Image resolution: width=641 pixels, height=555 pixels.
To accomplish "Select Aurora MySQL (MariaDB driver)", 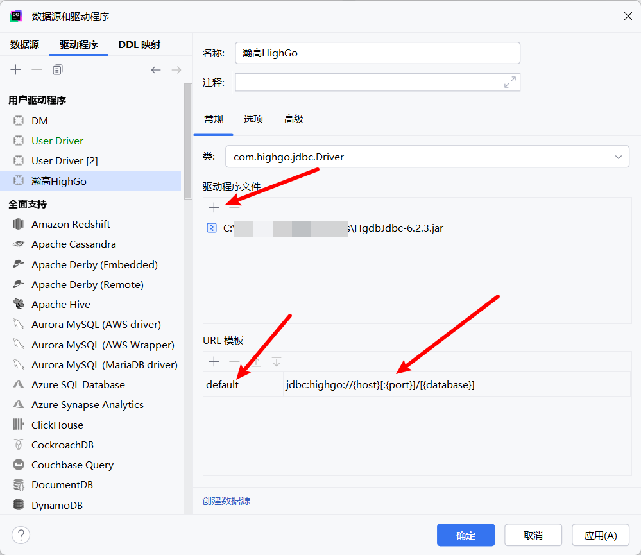I will pos(90,364).
